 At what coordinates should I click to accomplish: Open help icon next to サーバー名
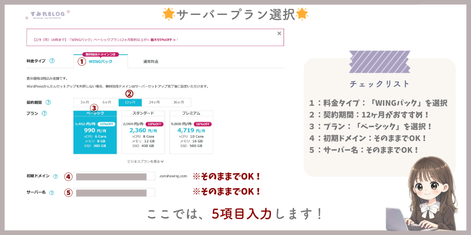click(x=52, y=192)
